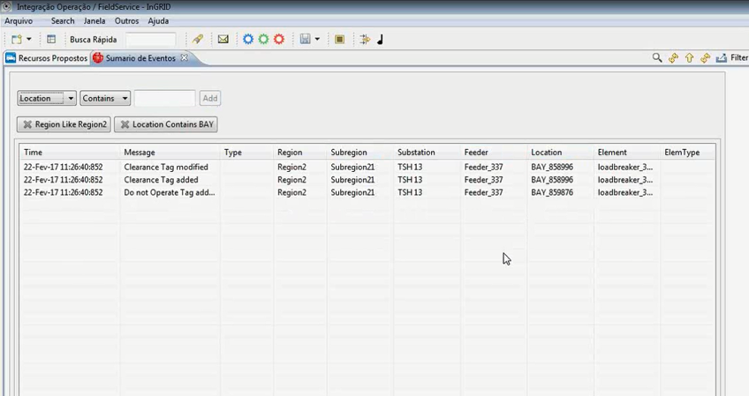Remove the Location Contains BAY filter
The image size is (749, 396).
[x=125, y=125]
